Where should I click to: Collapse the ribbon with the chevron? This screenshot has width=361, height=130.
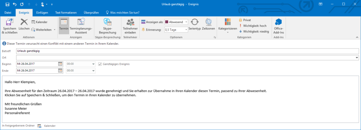(357, 37)
